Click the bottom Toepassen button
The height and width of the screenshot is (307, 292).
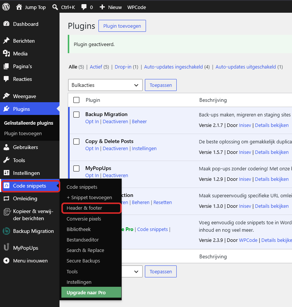click(x=161, y=271)
